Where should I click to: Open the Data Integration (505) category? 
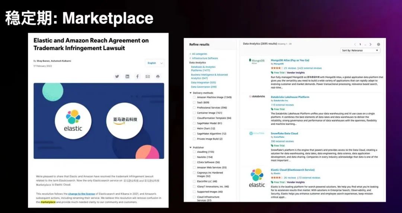pos(203,83)
